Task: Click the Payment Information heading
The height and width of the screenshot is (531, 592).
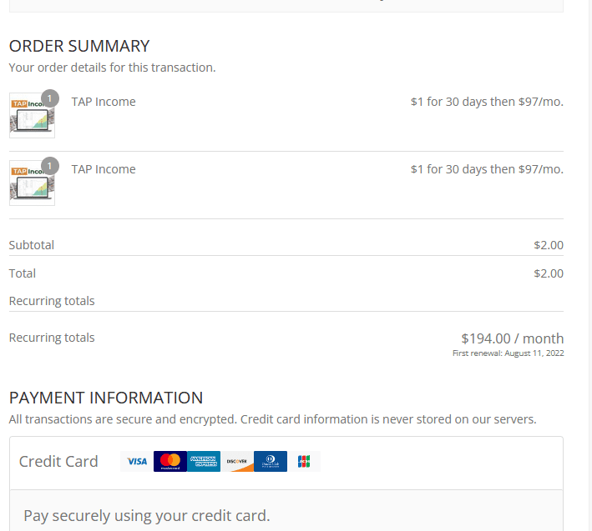Action: coord(106,398)
